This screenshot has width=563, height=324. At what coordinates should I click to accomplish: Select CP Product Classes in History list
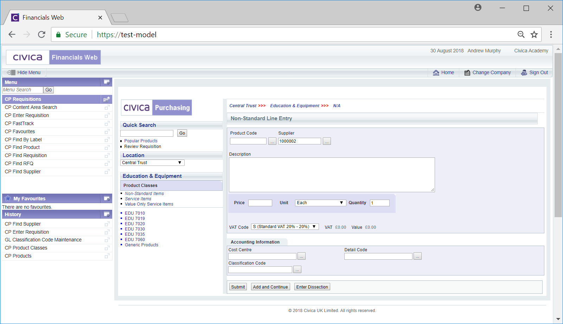[26, 248]
